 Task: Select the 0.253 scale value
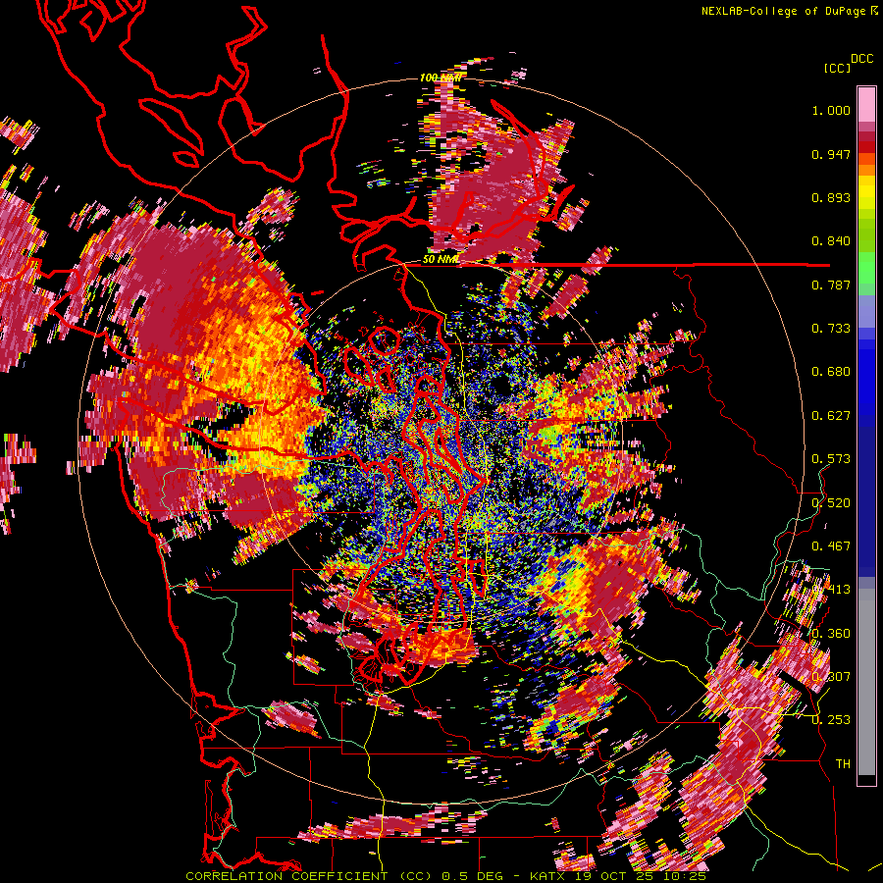coord(831,720)
